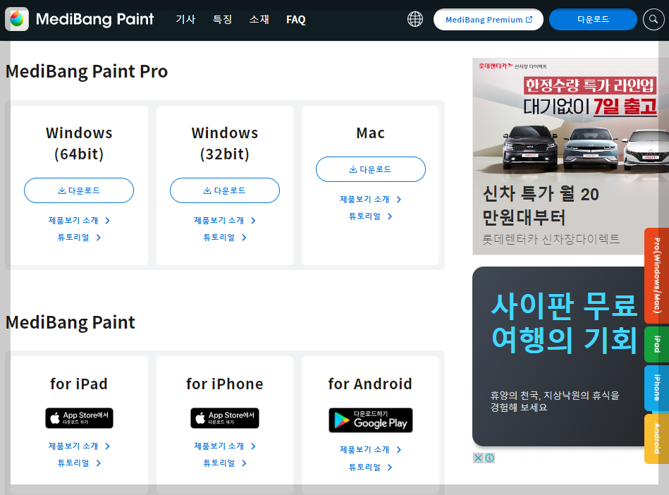Click the ad info (i) icon
This screenshot has height=495, width=669.
(x=490, y=458)
